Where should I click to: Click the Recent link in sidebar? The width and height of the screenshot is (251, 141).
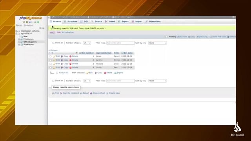[19, 25]
